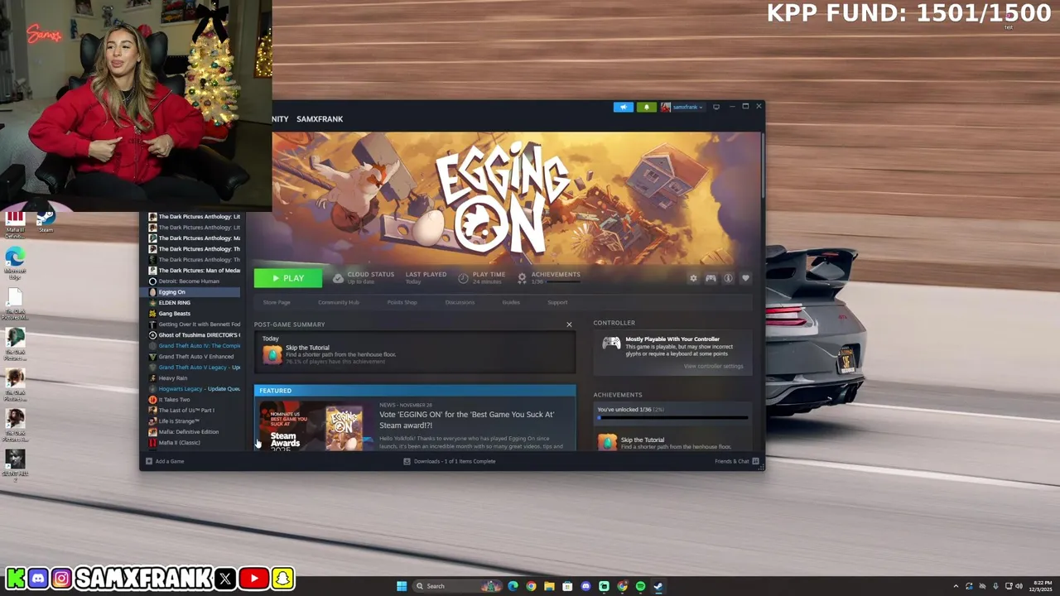Add Egging On to favorites heart icon
Screen dimensions: 1060x596
pos(745,278)
